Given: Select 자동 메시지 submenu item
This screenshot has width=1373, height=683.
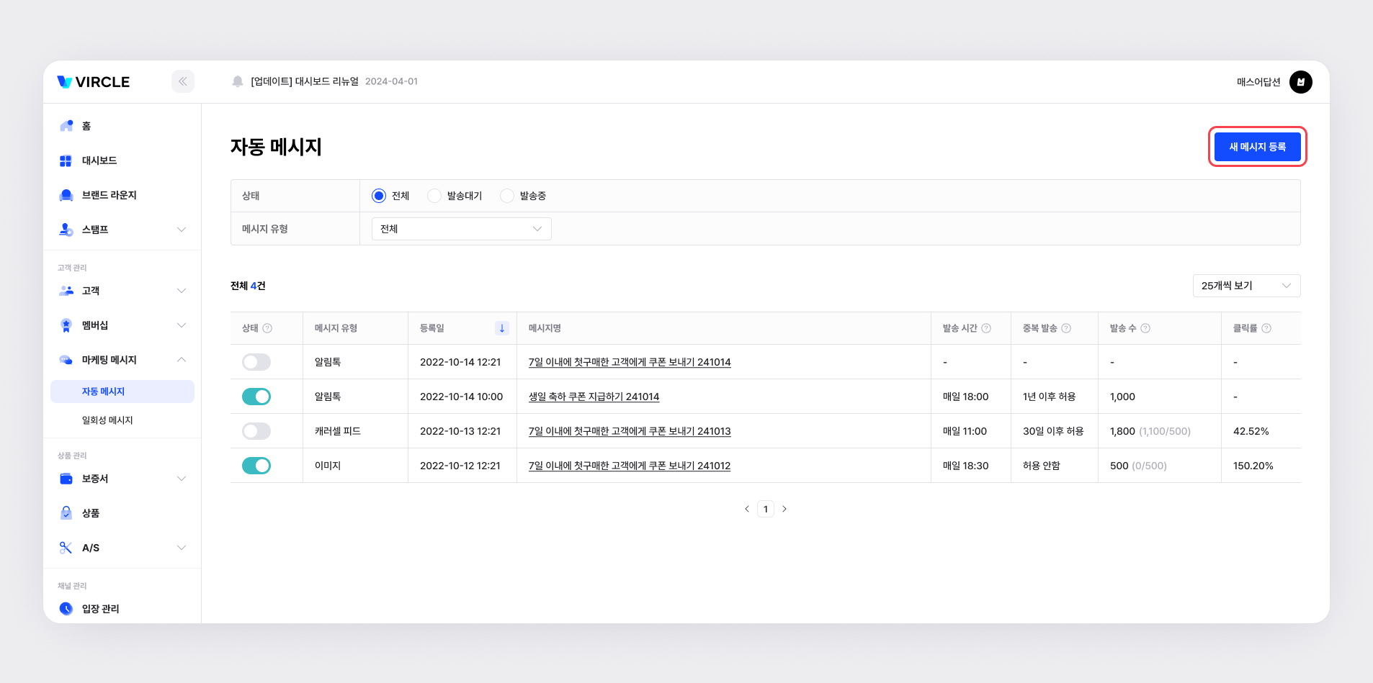Looking at the screenshot, I should click(122, 392).
